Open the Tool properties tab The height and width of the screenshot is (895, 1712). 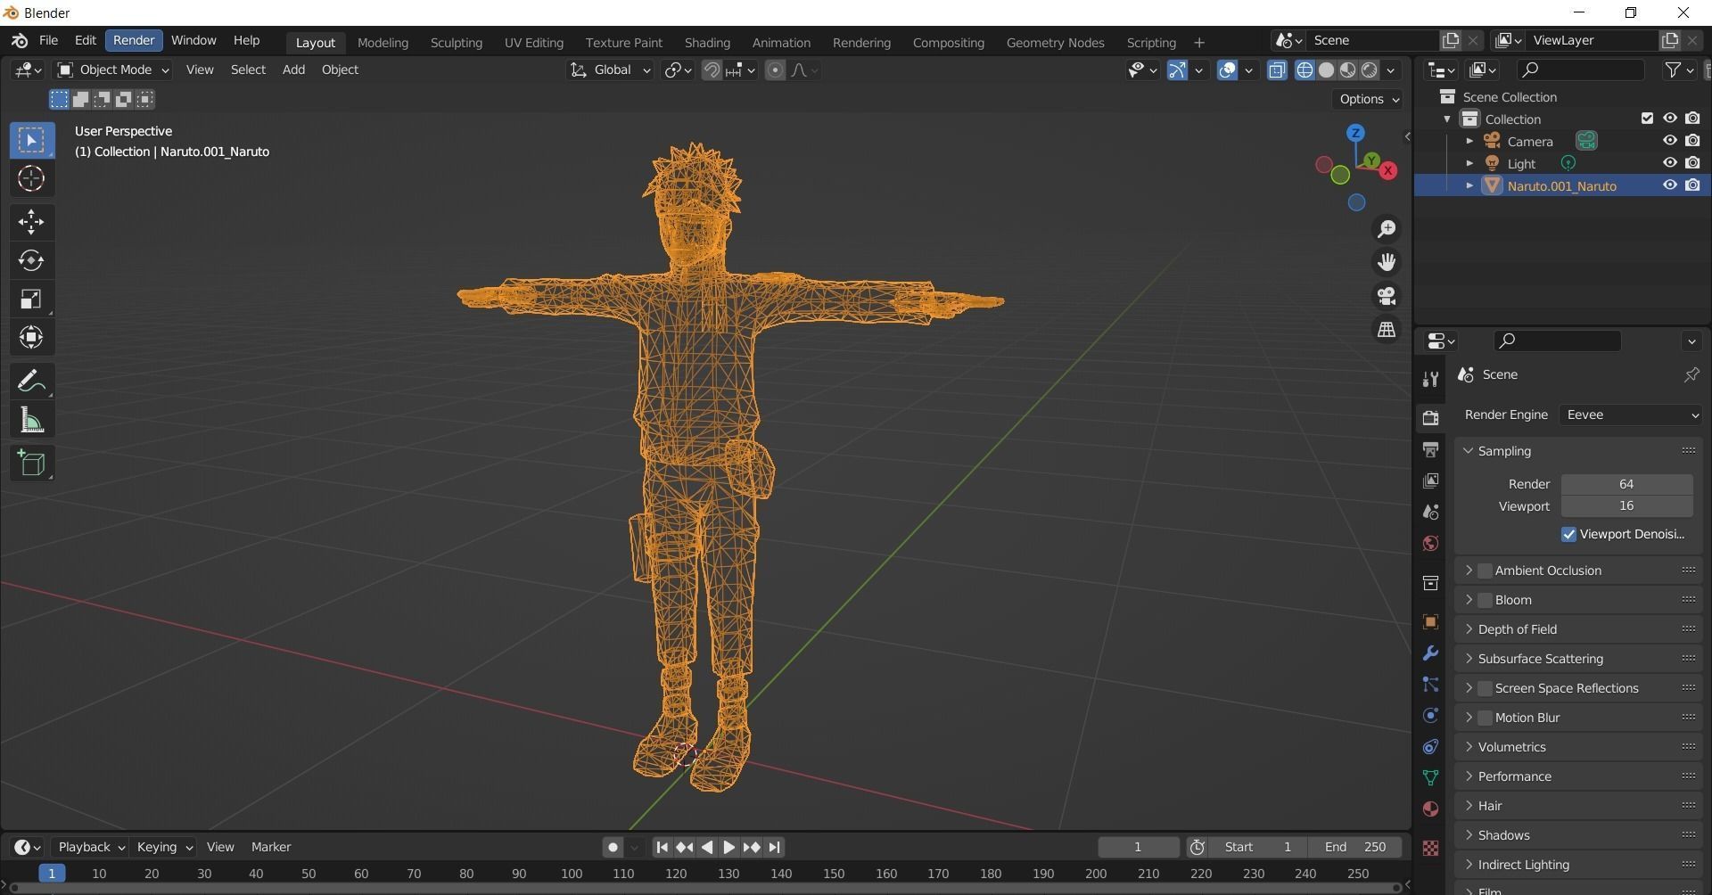(1430, 380)
